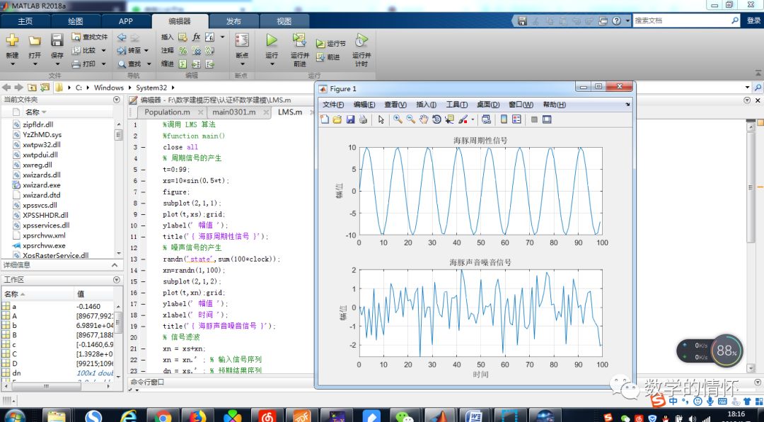Open Help (帮助) menu in Figure 1
The height and width of the screenshot is (422, 764).
coord(555,105)
